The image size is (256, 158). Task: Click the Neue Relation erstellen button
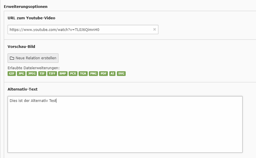[33, 58]
